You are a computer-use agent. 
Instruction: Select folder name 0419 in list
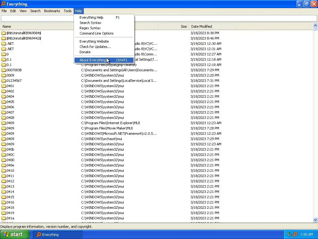click(10, 213)
